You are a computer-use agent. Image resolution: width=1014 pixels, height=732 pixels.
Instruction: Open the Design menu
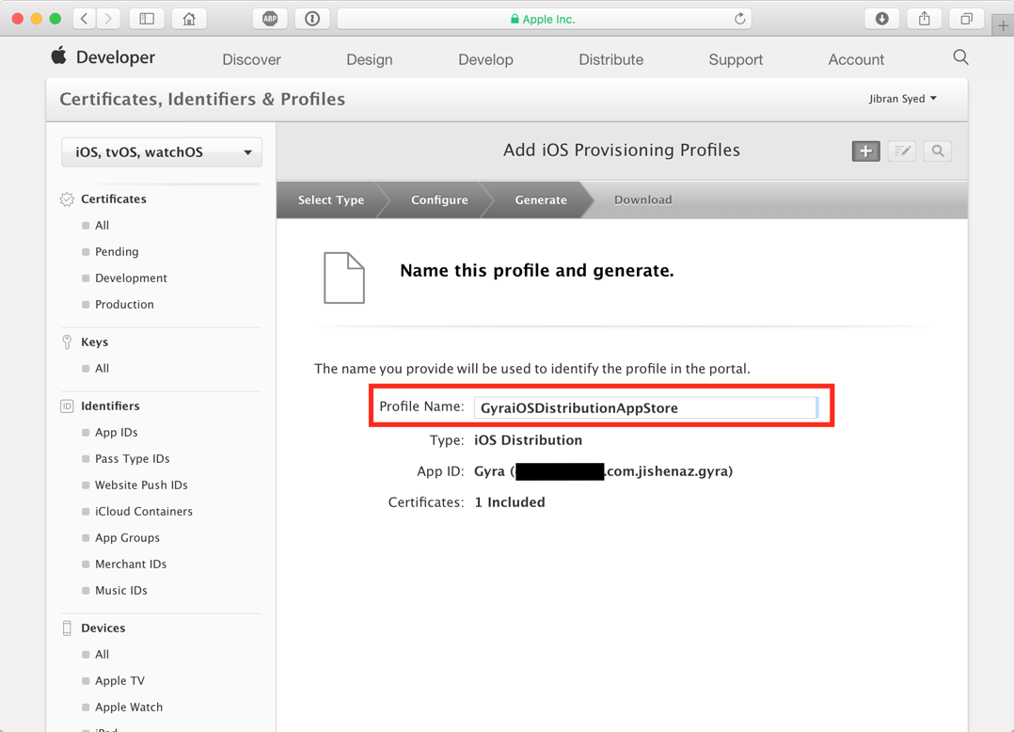[370, 59]
